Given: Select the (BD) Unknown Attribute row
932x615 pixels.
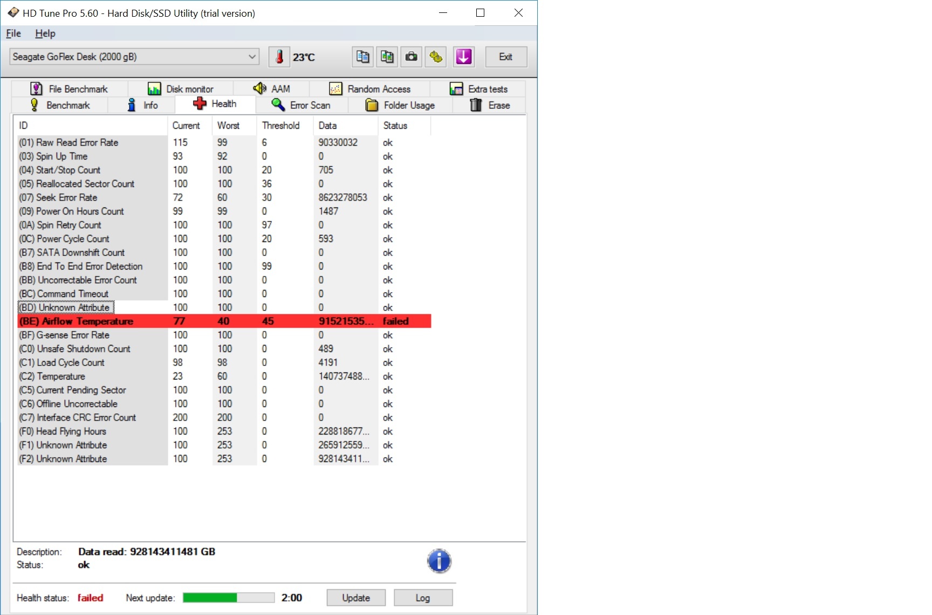Looking at the screenshot, I should point(224,308).
